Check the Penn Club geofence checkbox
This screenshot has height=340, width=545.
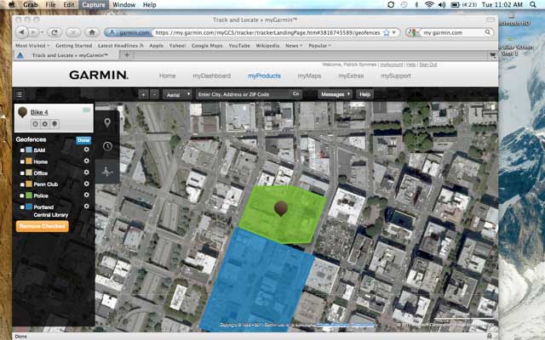(22, 184)
